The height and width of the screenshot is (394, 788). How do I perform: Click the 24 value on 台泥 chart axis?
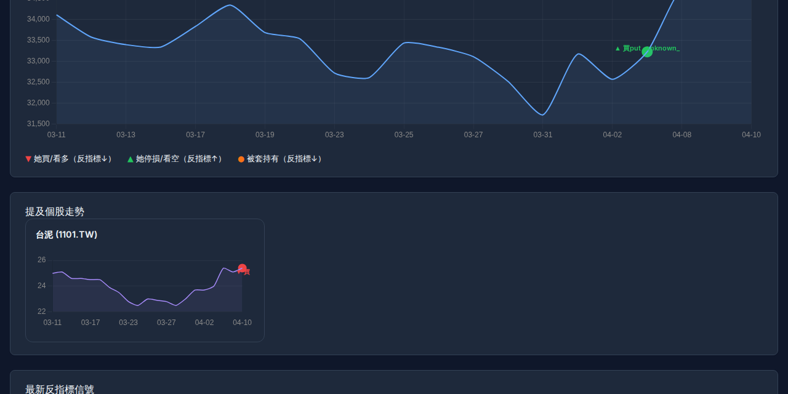click(x=42, y=286)
